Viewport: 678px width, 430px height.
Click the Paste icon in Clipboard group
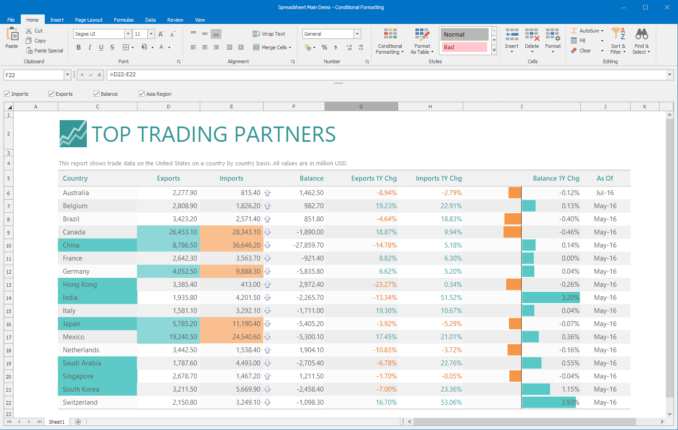(x=12, y=34)
